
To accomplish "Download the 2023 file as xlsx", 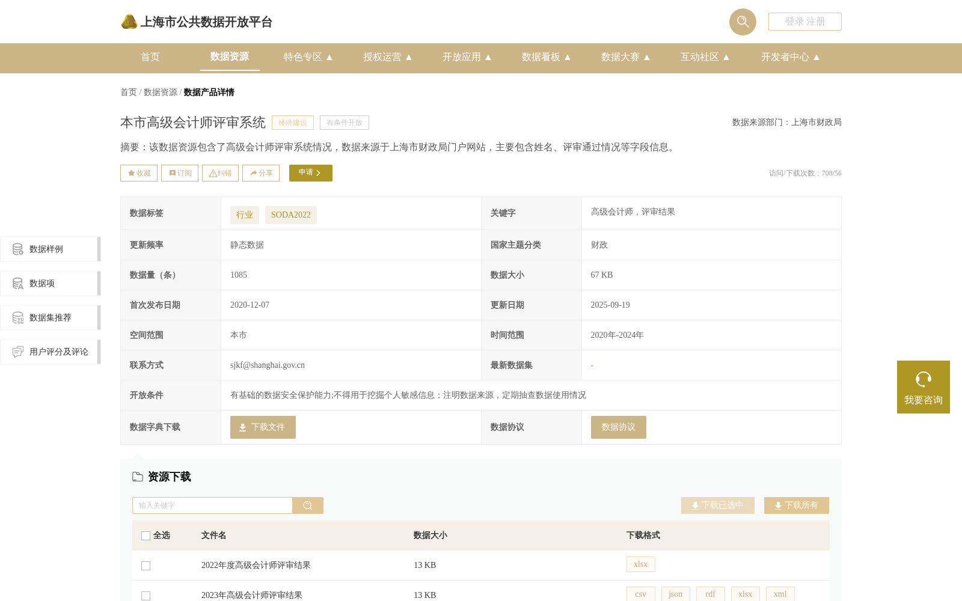I will (746, 594).
